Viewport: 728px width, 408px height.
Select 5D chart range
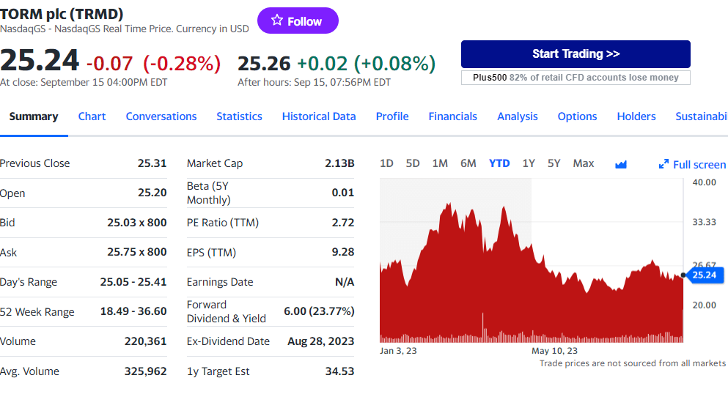[x=413, y=163]
